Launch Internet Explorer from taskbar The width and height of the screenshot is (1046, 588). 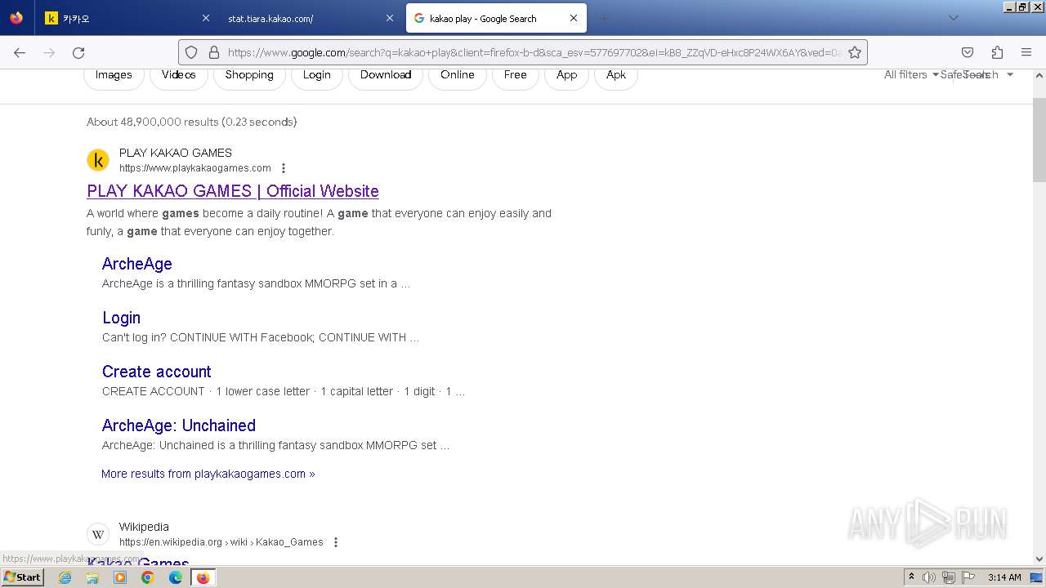click(65, 577)
